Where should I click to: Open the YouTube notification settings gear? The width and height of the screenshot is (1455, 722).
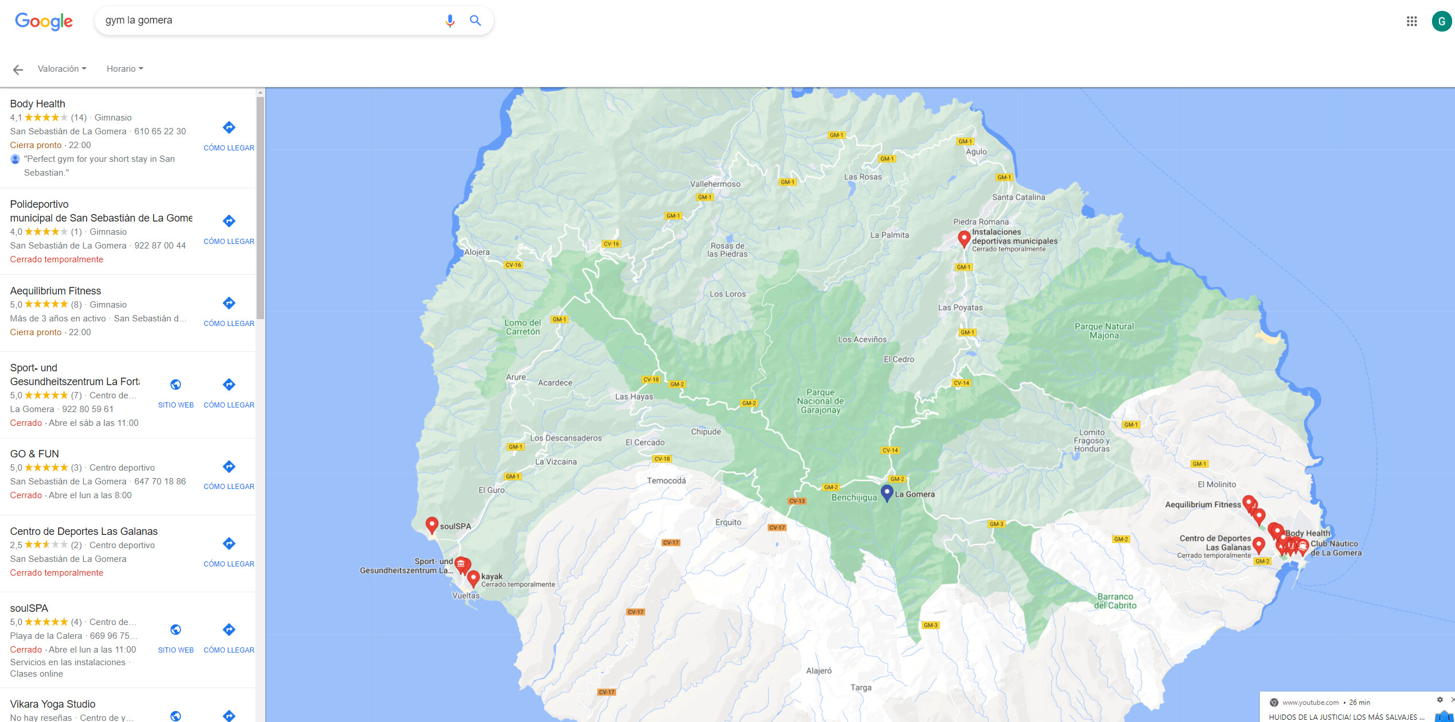click(x=1440, y=700)
